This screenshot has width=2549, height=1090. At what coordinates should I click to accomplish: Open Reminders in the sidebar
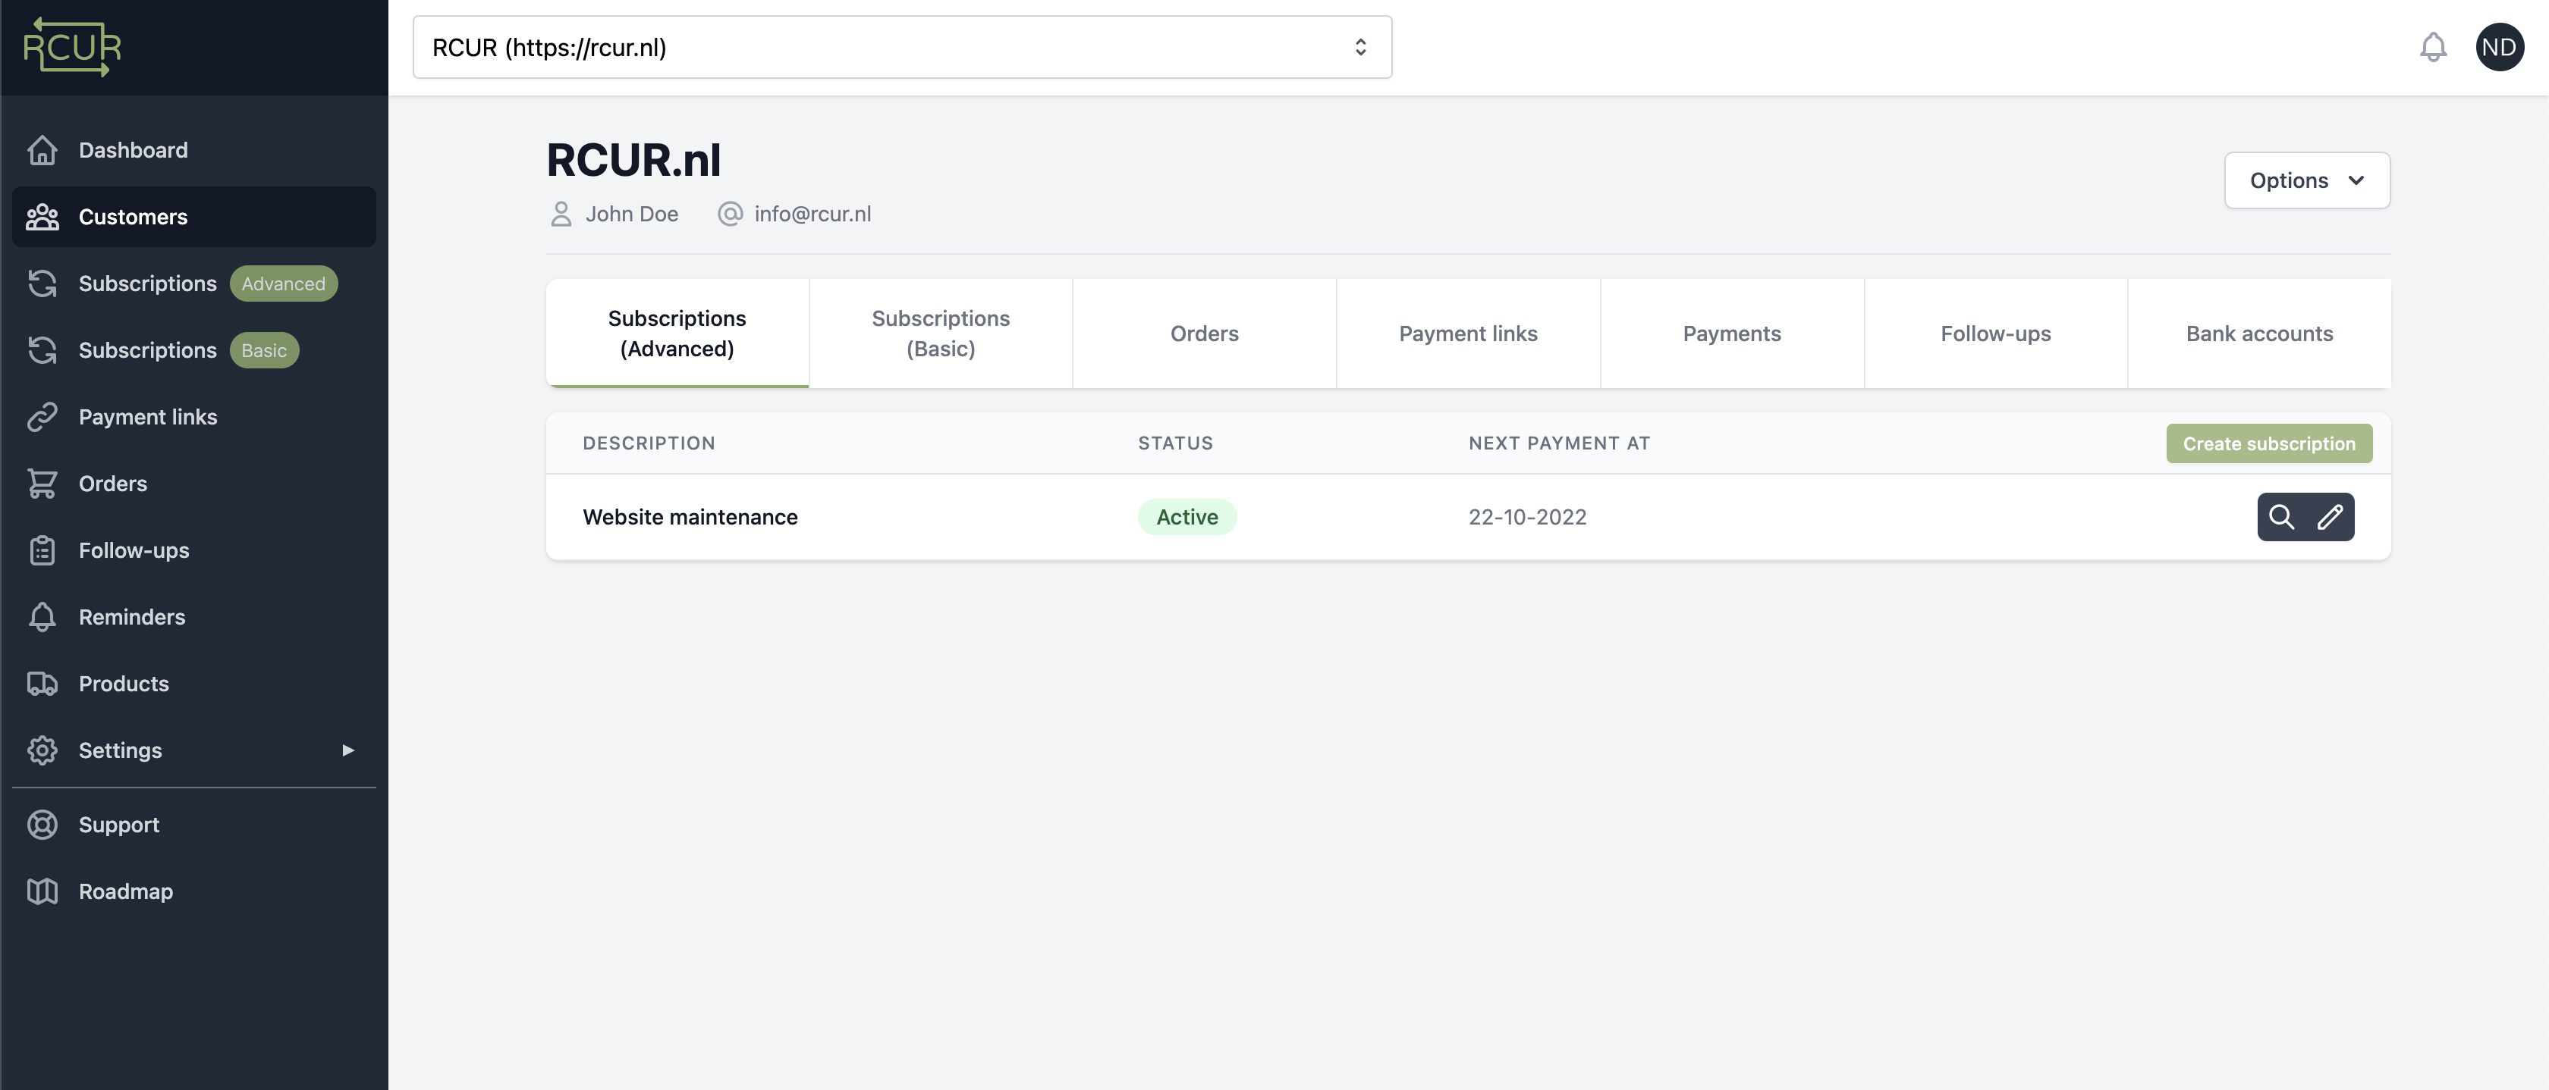coord(194,617)
